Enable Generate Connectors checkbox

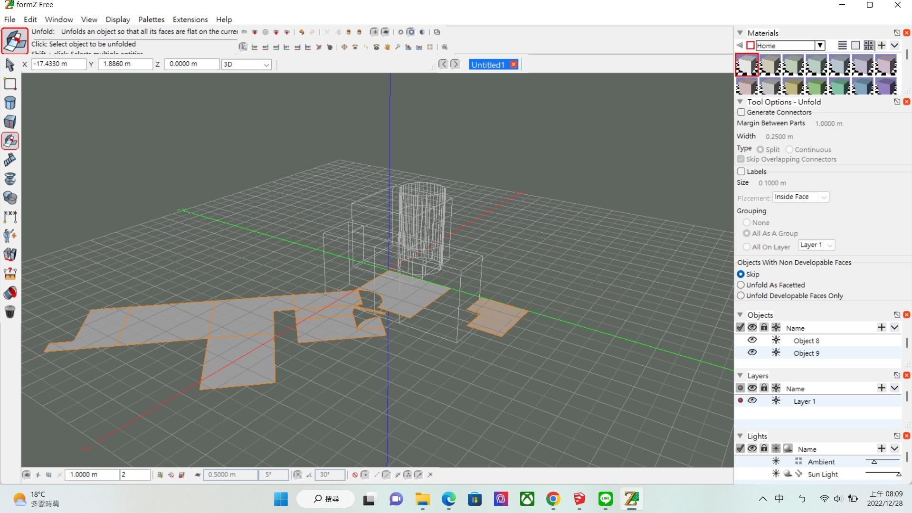tap(741, 113)
